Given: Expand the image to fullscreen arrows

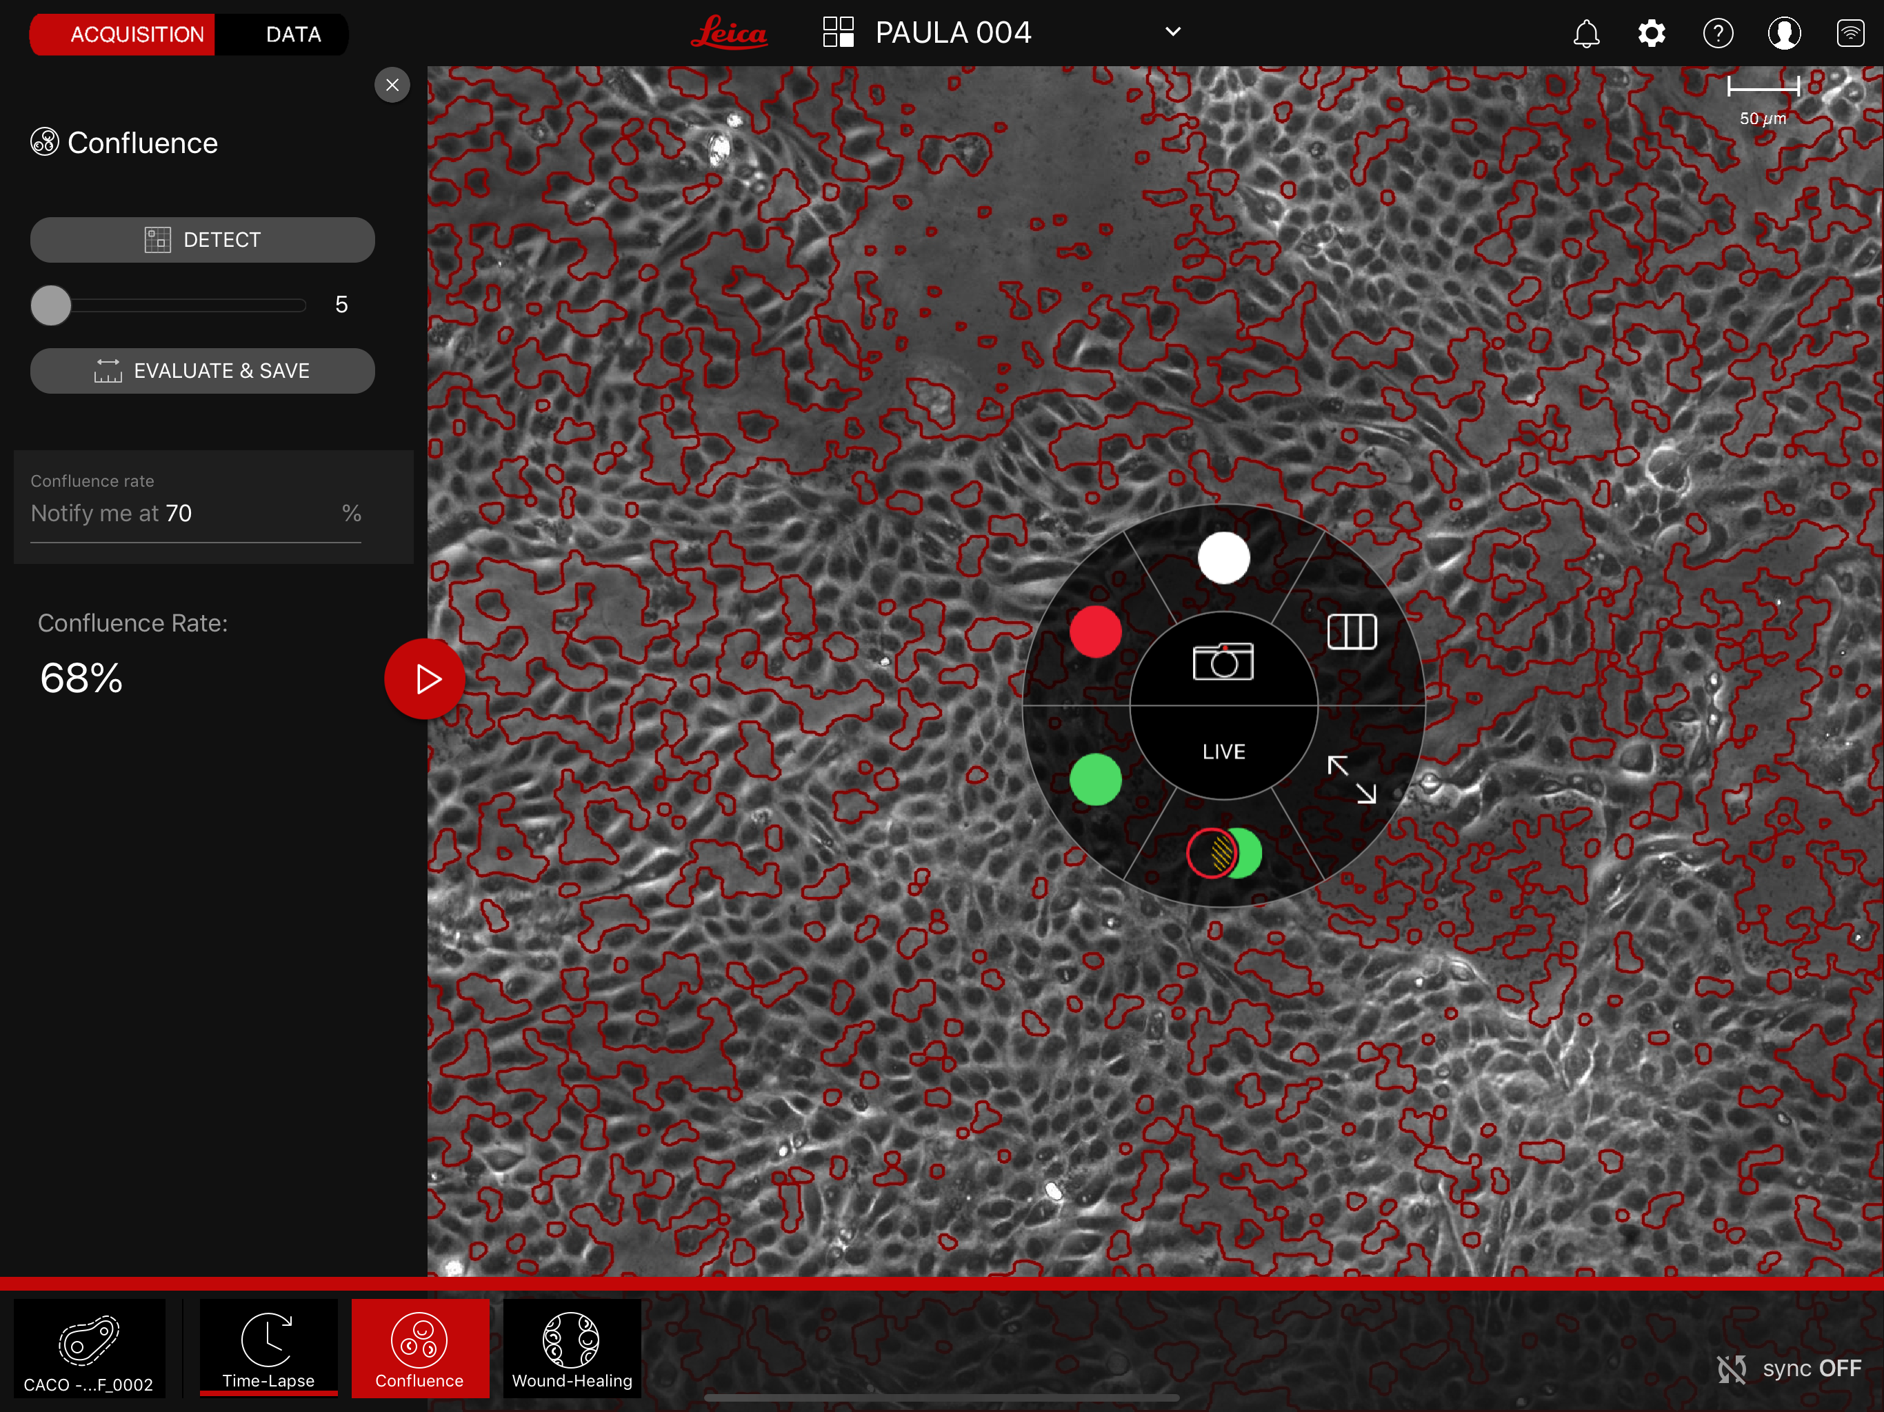Looking at the screenshot, I should coord(1352,779).
